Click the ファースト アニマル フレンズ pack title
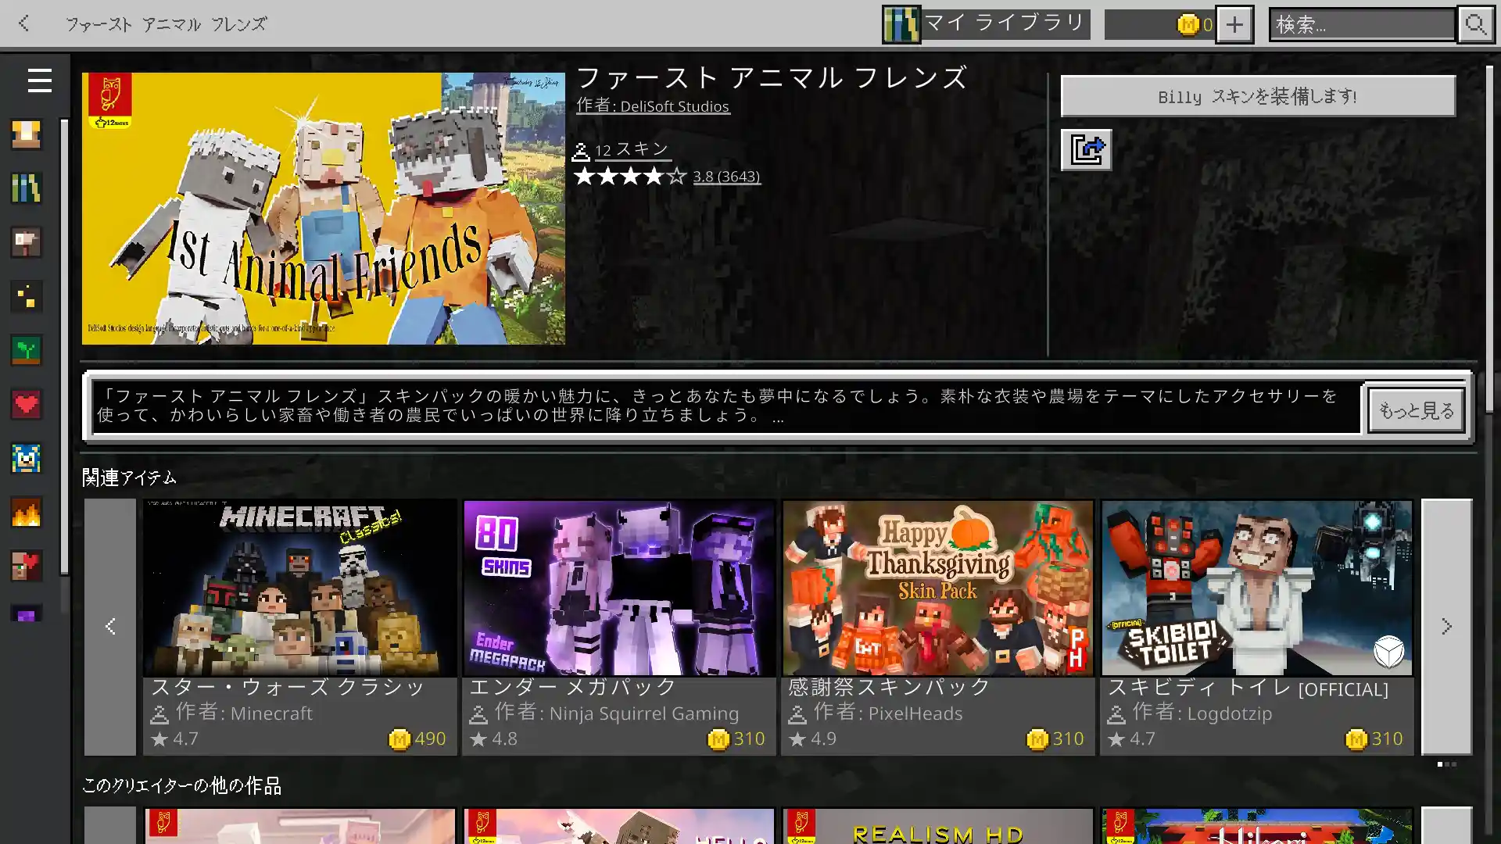This screenshot has height=844, width=1501. click(x=772, y=77)
